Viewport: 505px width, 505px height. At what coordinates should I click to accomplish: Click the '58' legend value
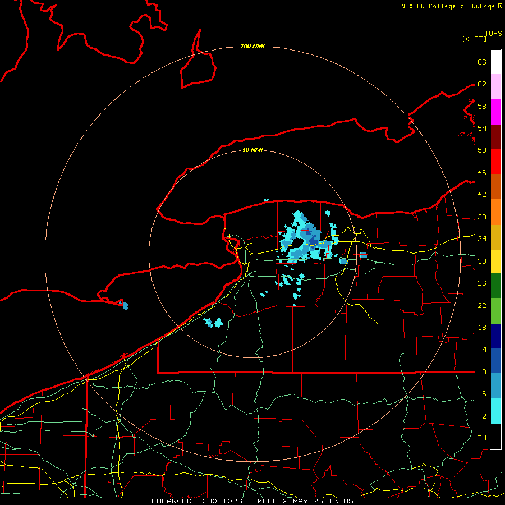pos(482,106)
